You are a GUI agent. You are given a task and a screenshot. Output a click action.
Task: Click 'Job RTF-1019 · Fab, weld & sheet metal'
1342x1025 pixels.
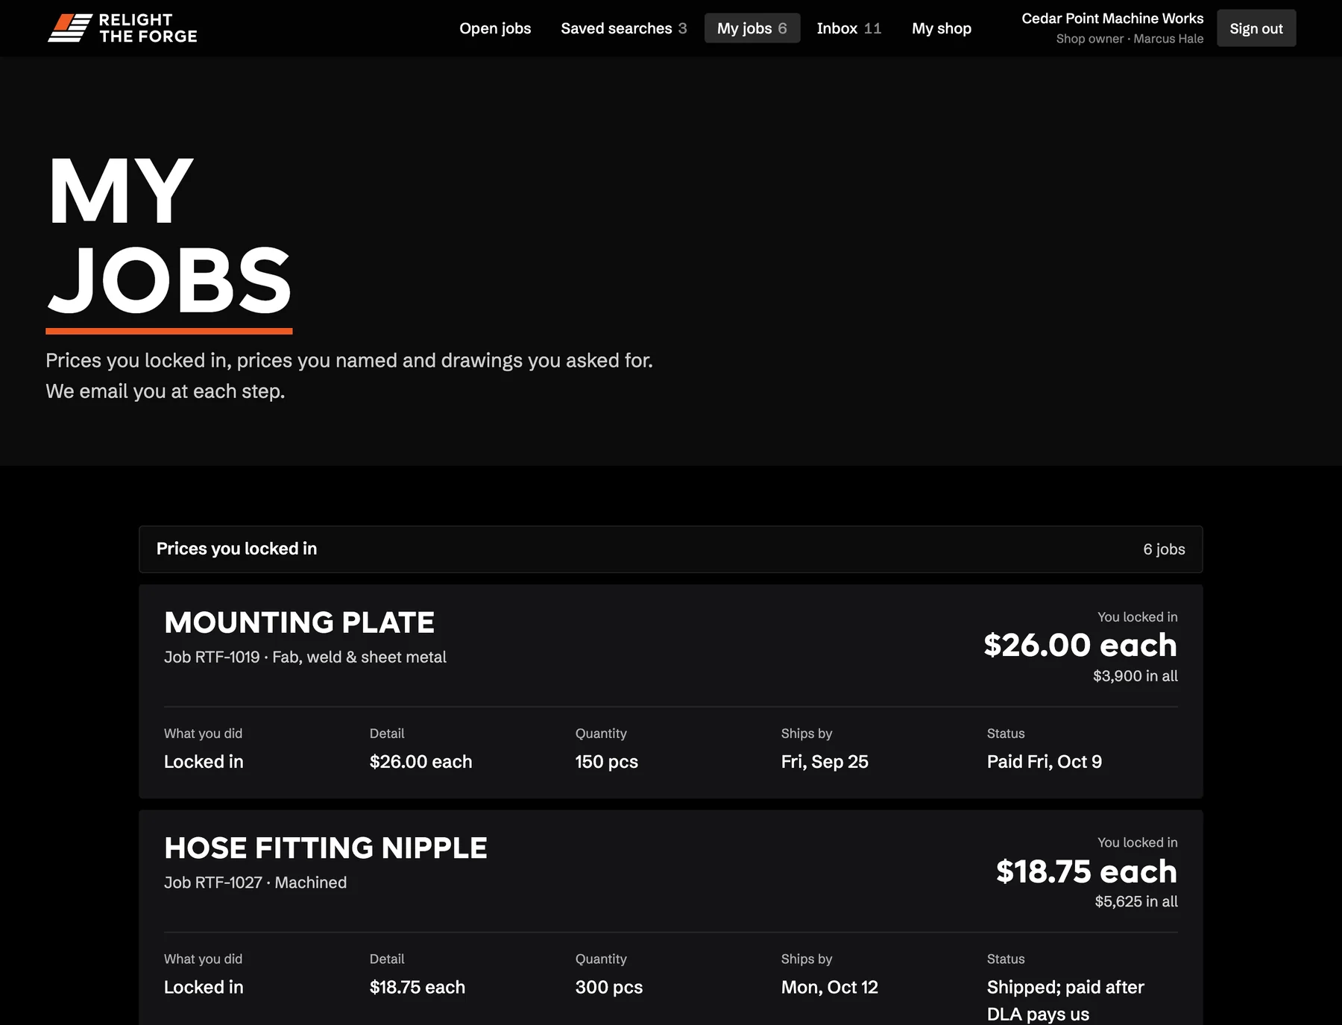pyautogui.click(x=305, y=657)
